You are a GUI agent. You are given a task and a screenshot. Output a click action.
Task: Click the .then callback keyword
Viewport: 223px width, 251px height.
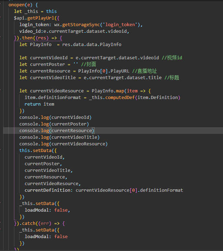click(27, 38)
